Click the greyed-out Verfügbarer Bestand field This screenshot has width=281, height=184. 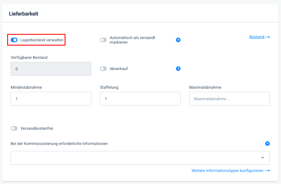51,69
